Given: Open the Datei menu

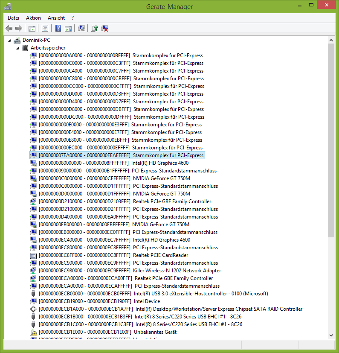Looking at the screenshot, I should [x=13, y=18].
